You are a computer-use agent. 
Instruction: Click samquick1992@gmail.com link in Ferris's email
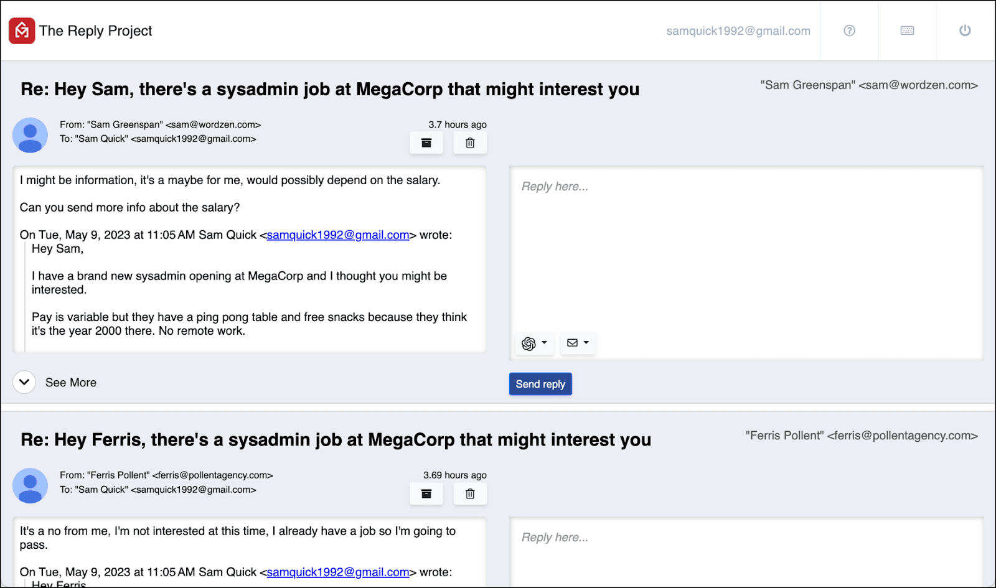click(338, 572)
